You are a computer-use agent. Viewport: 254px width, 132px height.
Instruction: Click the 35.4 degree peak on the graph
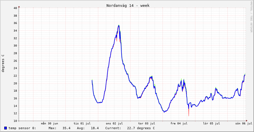click(119, 25)
